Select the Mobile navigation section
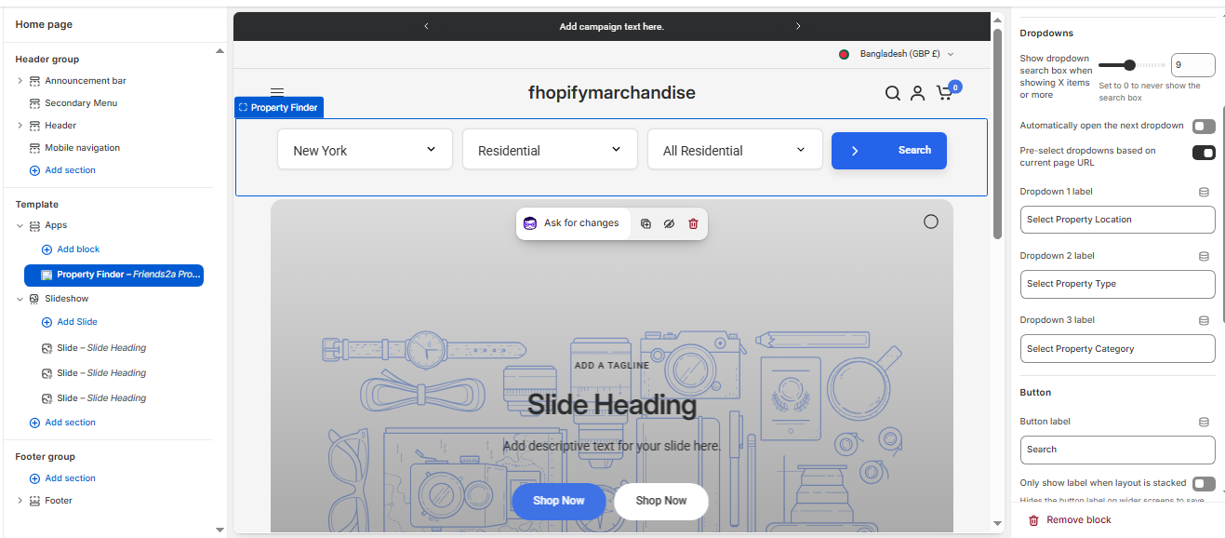1225x538 pixels. [82, 148]
